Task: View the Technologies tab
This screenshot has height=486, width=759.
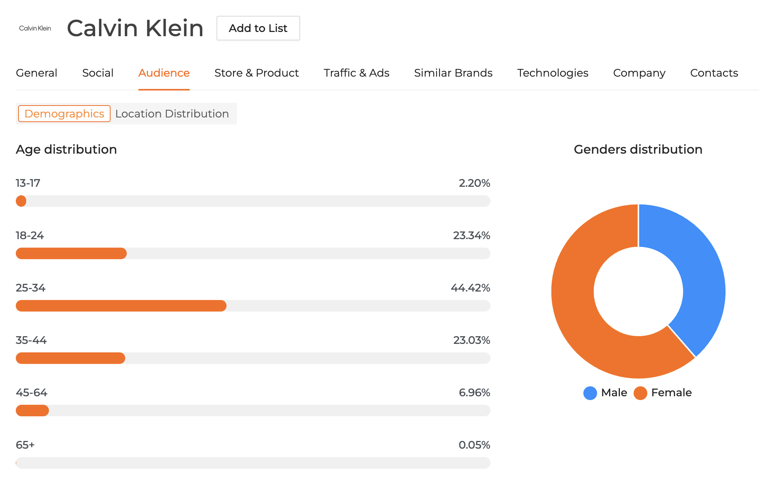Action: (552, 73)
